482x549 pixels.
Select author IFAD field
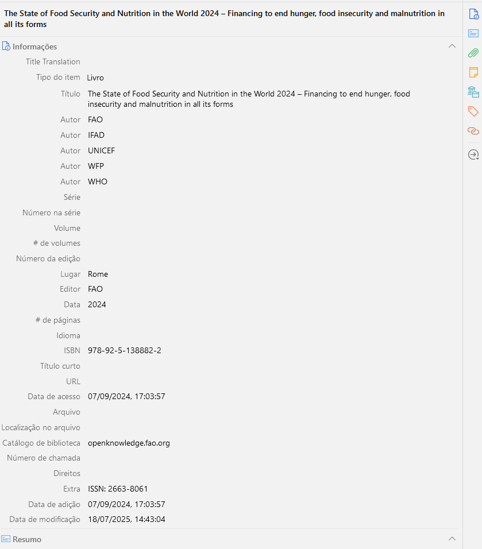[x=96, y=135]
